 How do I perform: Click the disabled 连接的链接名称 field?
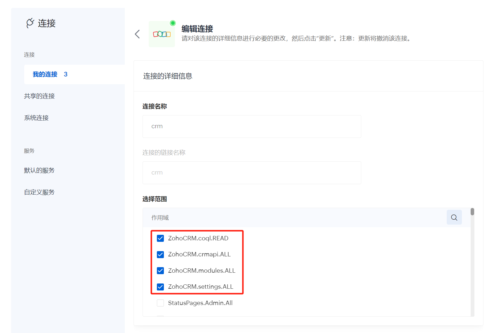(252, 173)
